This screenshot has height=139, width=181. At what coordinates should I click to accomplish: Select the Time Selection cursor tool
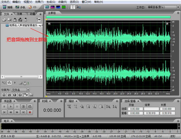point(73,7)
